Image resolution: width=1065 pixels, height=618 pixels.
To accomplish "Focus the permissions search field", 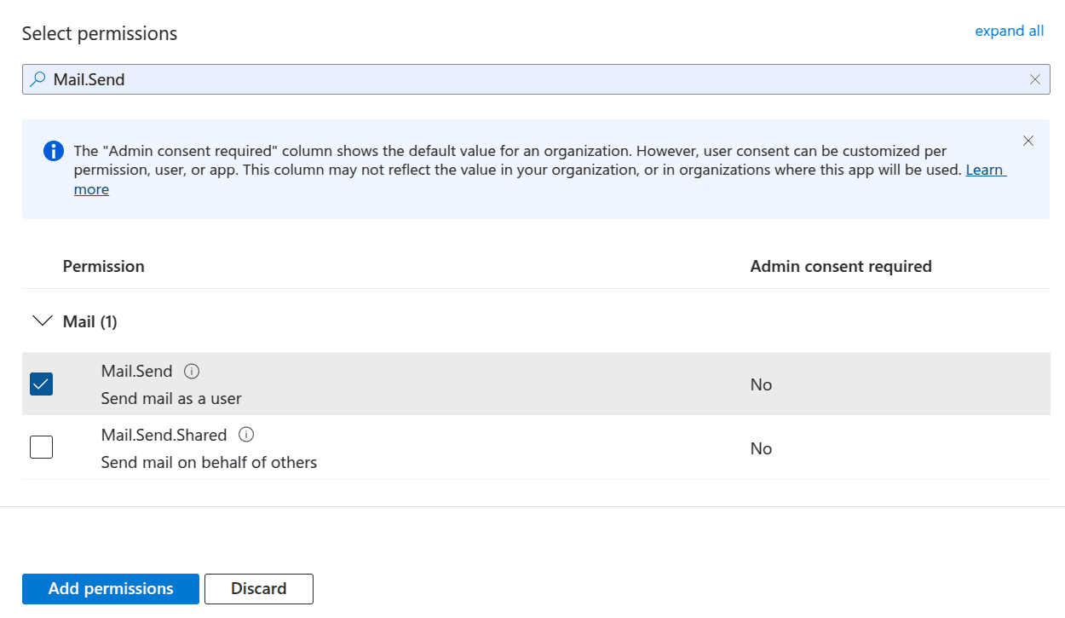I will (x=528, y=79).
